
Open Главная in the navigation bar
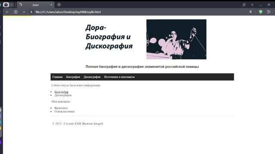pyautogui.click(x=57, y=77)
